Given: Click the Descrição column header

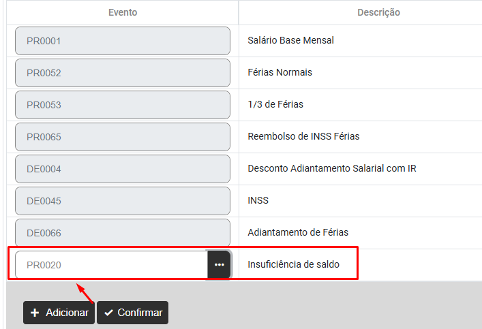Looking at the screenshot, I should click(378, 12).
